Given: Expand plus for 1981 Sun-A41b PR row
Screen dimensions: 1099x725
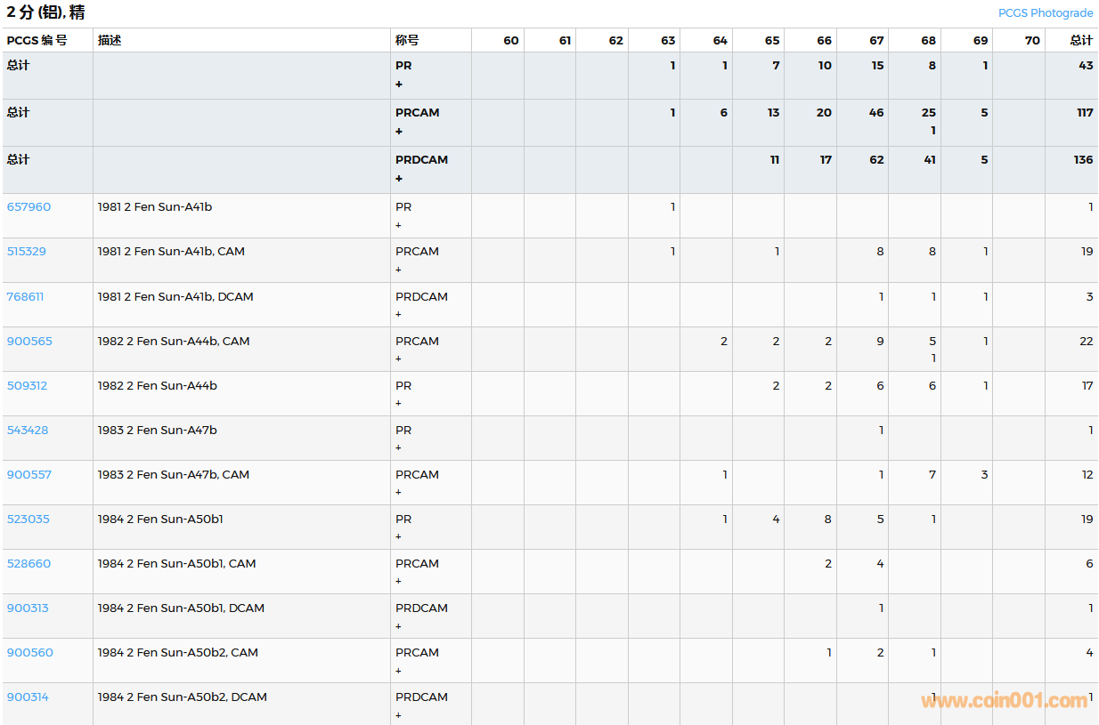Looking at the screenshot, I should 399,225.
